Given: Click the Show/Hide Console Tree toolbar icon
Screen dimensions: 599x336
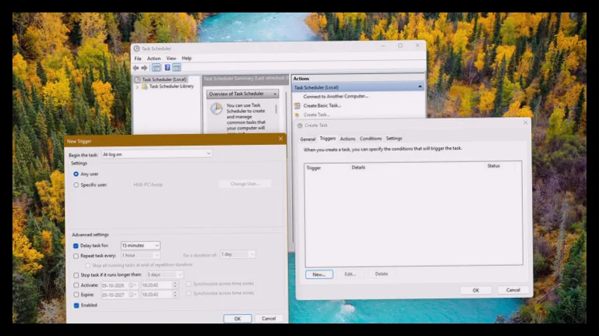Looking at the screenshot, I should tap(157, 68).
